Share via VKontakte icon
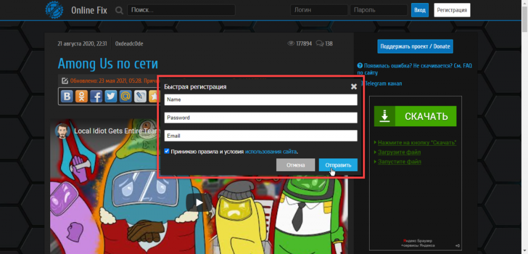The height and width of the screenshot is (254, 528). (x=67, y=96)
